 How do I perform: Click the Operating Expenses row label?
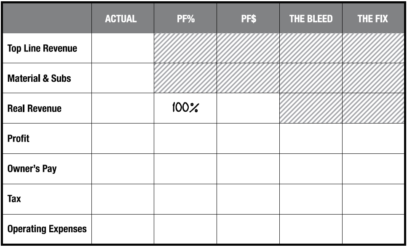click(47, 229)
